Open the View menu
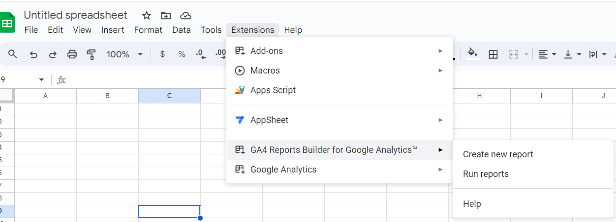This screenshot has width=616, height=222. (82, 30)
